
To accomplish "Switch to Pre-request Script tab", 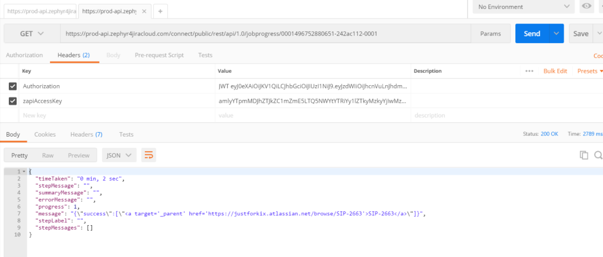I will click(159, 55).
